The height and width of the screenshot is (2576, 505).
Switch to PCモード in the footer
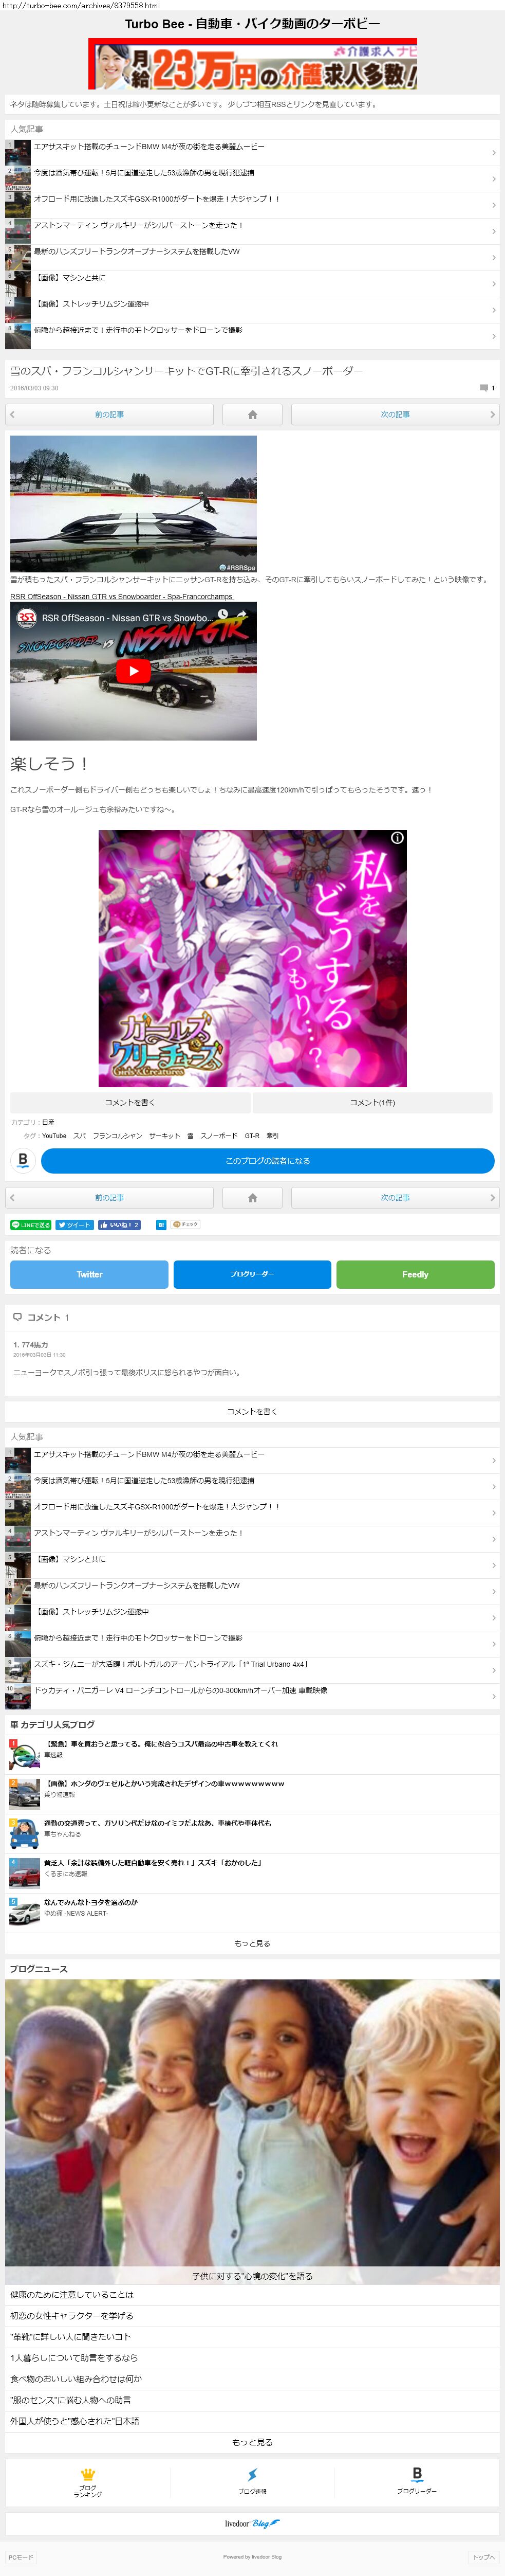click(20, 2556)
